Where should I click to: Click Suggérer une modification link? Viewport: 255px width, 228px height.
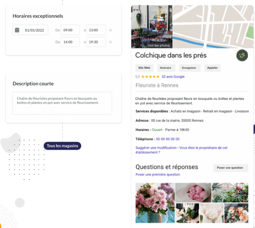pos(156,148)
